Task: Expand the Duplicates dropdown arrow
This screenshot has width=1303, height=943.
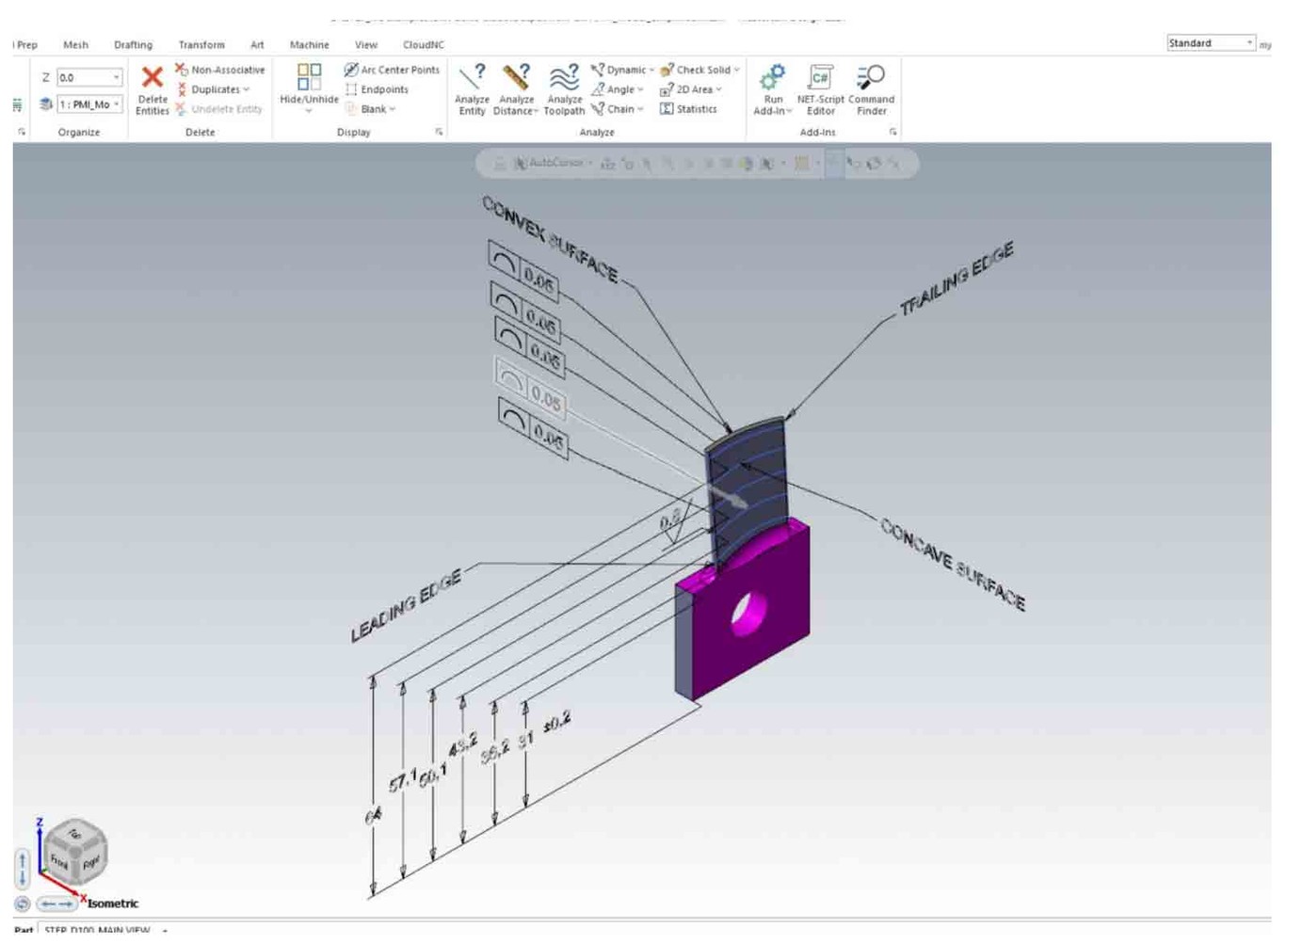Action: point(247,89)
